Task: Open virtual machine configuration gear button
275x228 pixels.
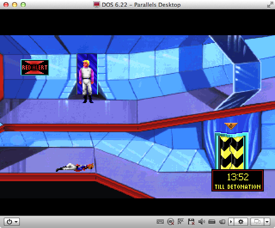Action: point(241,222)
